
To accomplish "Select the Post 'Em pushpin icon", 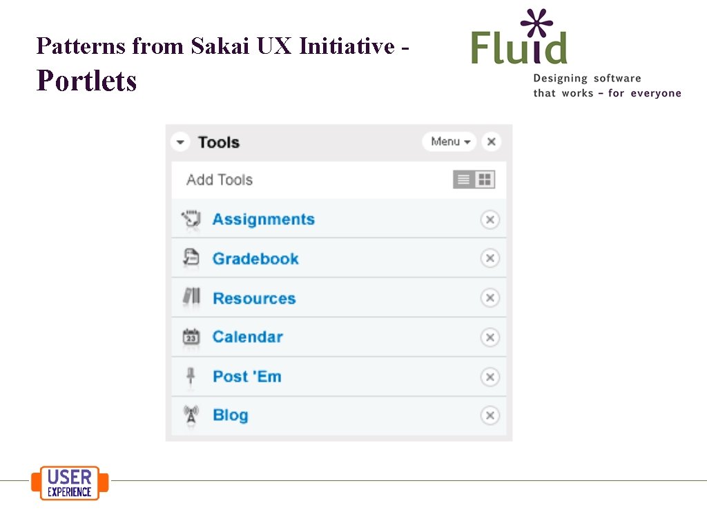I will [191, 376].
